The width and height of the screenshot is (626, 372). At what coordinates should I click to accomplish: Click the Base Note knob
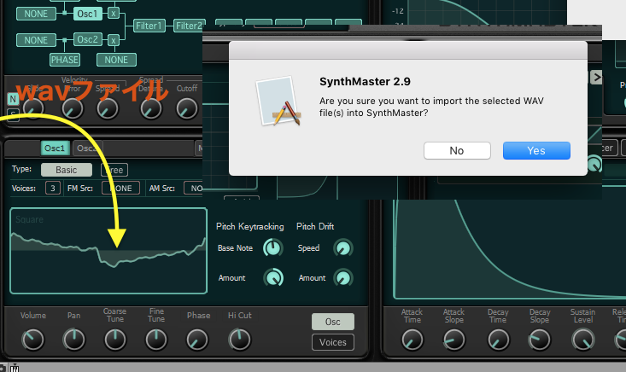273,248
